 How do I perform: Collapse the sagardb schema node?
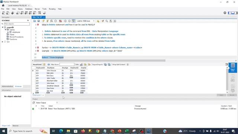[x=3, y=27]
